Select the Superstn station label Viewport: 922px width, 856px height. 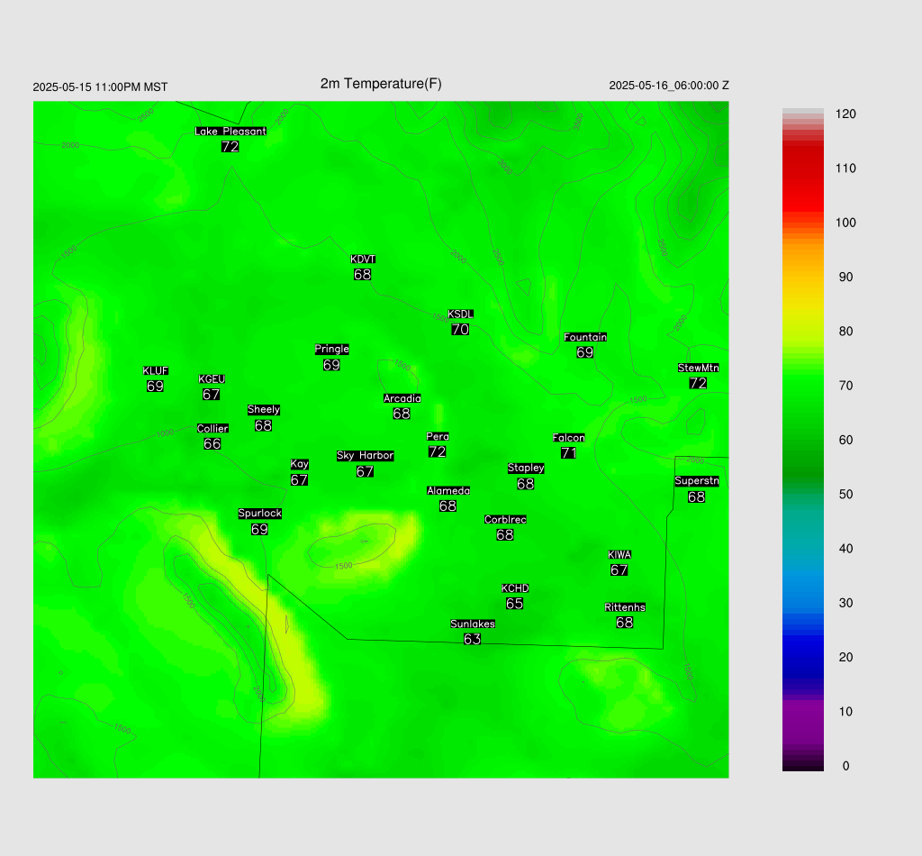(x=697, y=480)
